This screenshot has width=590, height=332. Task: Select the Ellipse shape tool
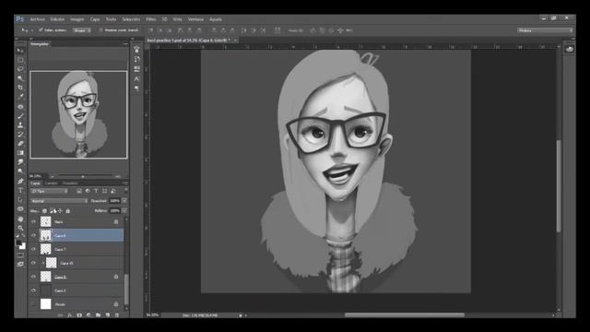tap(20, 209)
